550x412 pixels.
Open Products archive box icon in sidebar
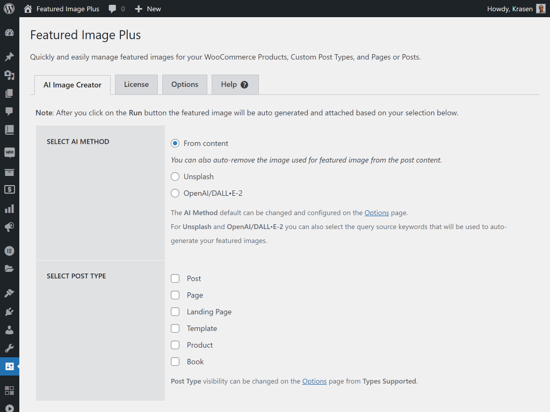pos(10,172)
